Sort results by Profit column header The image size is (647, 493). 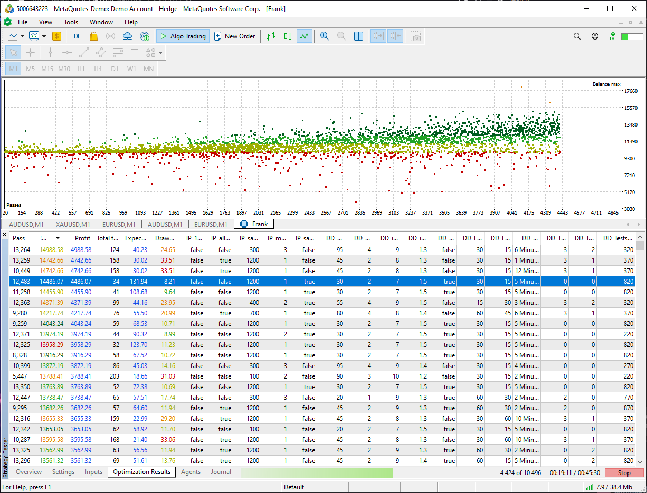click(82, 238)
